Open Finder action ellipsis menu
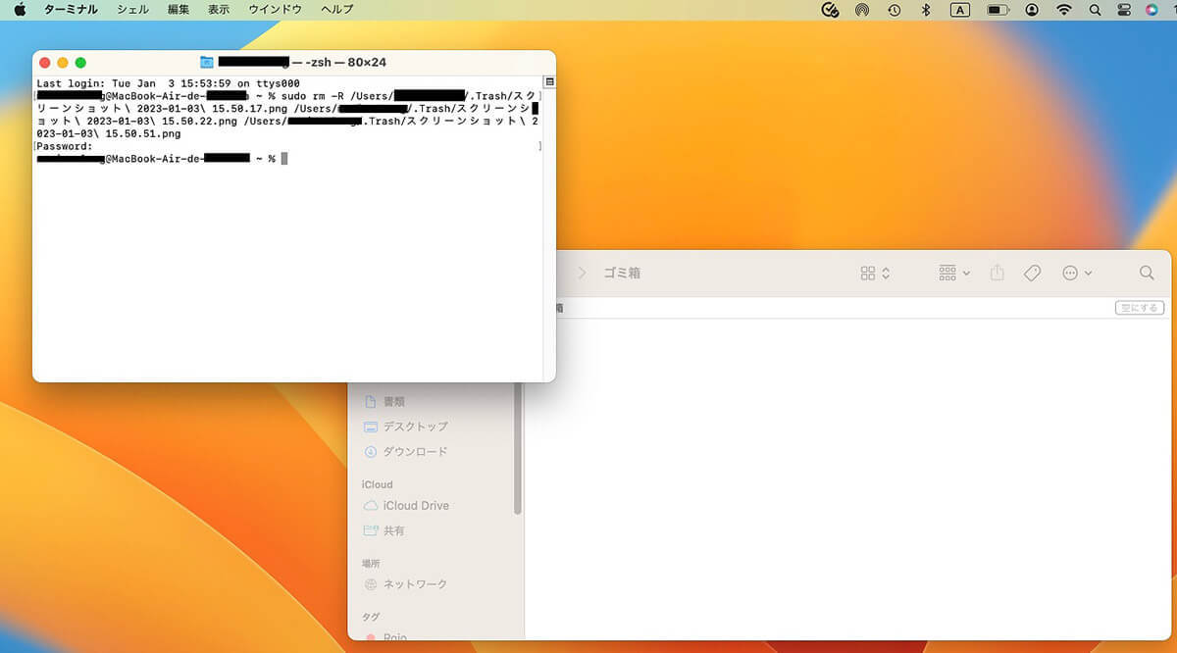 click(1077, 274)
